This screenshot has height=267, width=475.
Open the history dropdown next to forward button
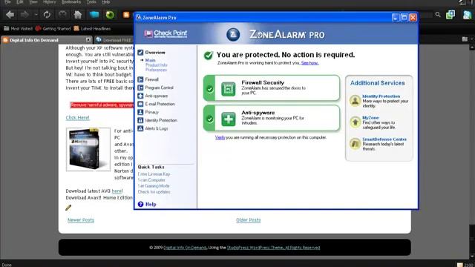pos(36,14)
